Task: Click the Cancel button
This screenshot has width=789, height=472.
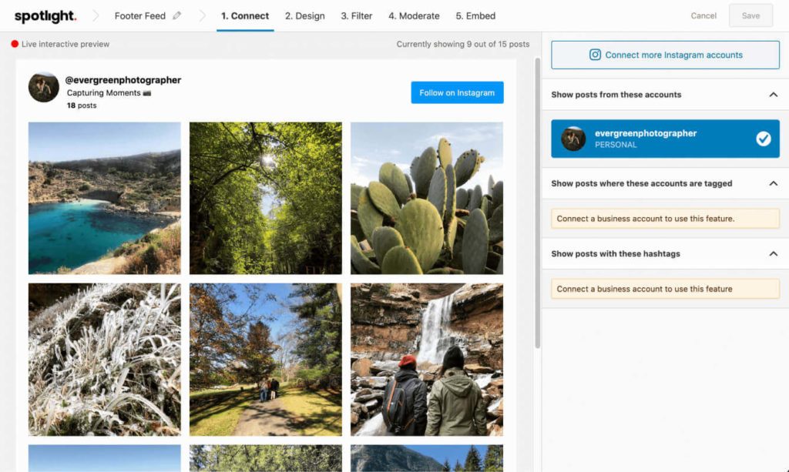Action: (x=703, y=15)
